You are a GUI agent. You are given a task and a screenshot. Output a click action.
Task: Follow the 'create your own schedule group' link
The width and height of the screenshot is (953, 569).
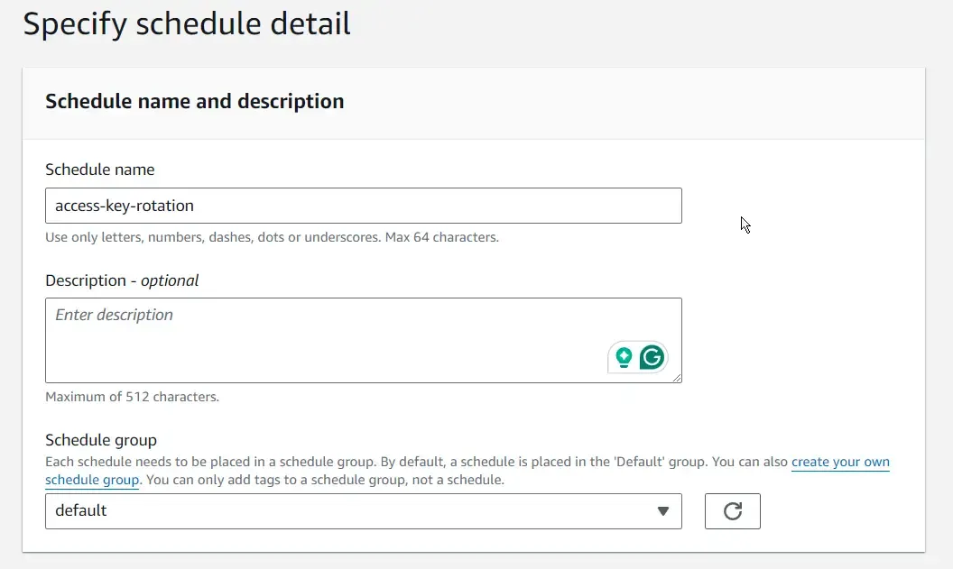click(840, 462)
